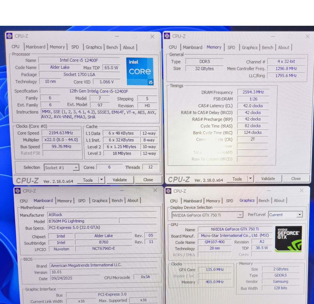Click the motherboard Model field B760M PG Lightning
Screen dimensions: 314x304
pyautogui.click(x=83, y=221)
